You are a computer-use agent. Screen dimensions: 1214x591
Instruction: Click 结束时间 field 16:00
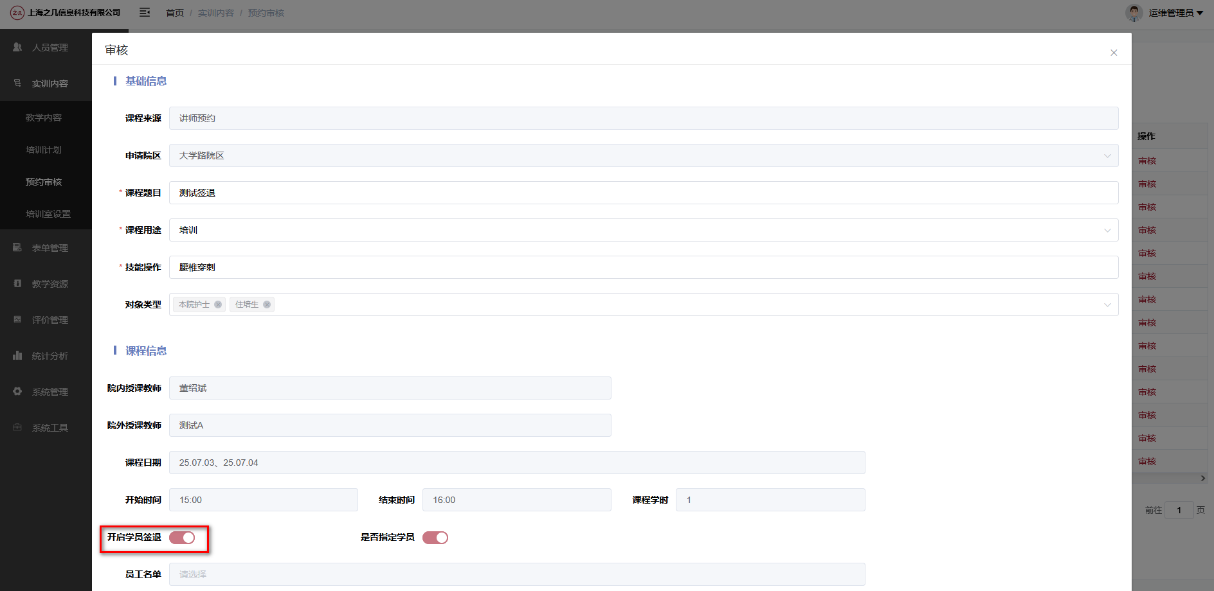pos(517,500)
